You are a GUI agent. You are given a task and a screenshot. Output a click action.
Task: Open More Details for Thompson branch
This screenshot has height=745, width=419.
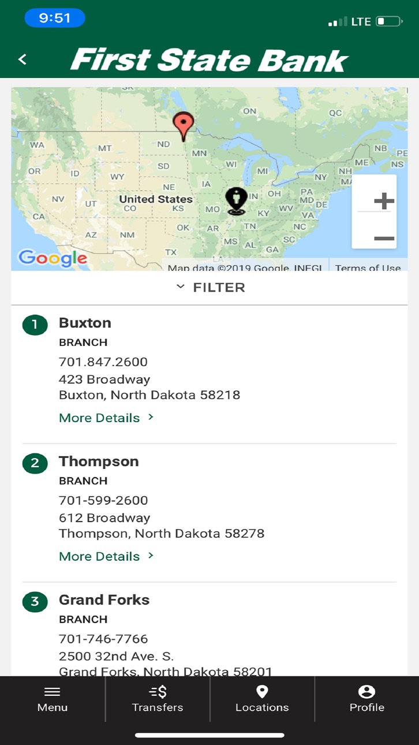click(106, 556)
